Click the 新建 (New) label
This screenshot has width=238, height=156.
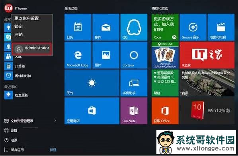click(x=53, y=150)
